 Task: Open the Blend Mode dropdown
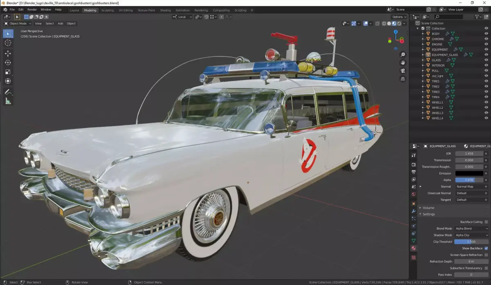(x=472, y=229)
